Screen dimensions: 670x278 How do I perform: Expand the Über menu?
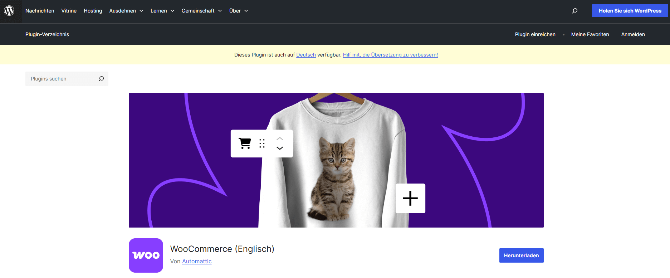click(x=238, y=11)
